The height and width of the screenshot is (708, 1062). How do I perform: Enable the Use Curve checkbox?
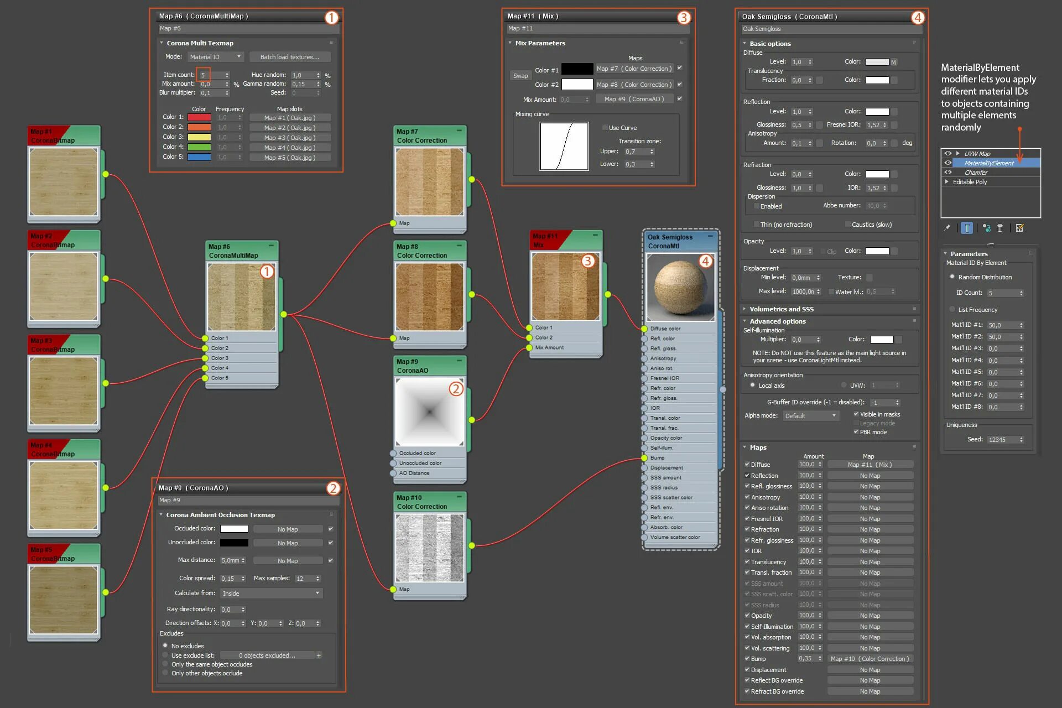click(x=605, y=128)
